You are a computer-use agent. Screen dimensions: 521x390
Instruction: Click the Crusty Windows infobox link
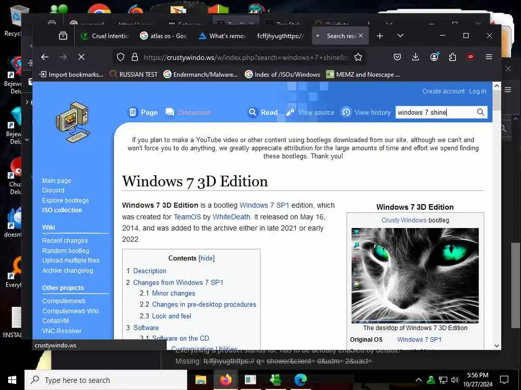403,220
